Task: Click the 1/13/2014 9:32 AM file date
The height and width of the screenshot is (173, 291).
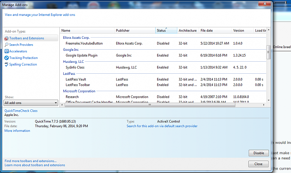Action: point(214,67)
